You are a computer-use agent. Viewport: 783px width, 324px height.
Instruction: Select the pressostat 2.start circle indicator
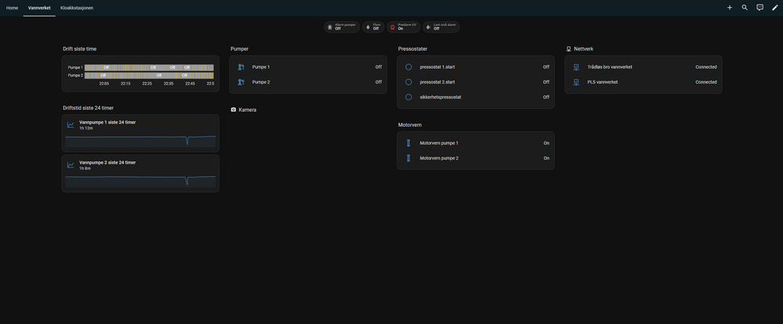408,82
